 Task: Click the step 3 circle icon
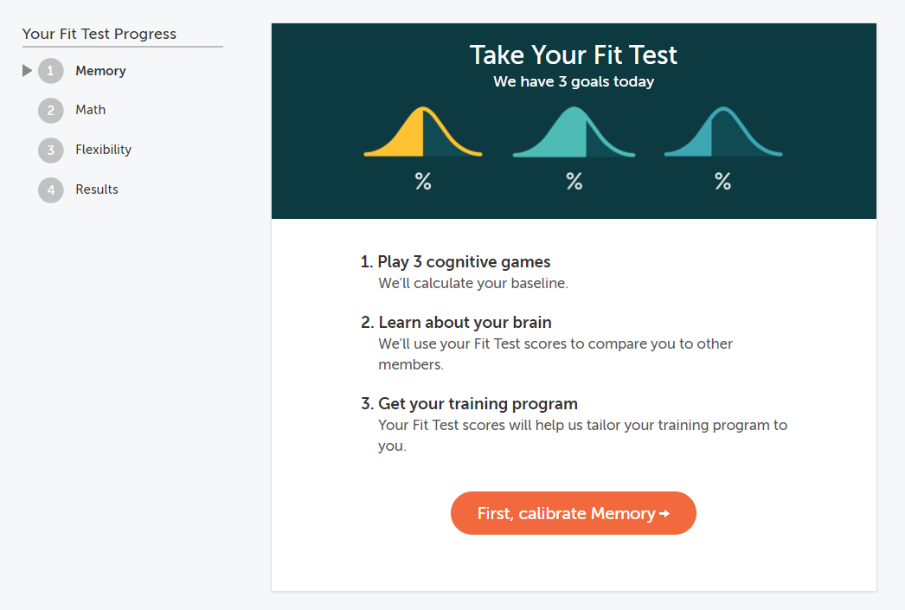coord(51,150)
